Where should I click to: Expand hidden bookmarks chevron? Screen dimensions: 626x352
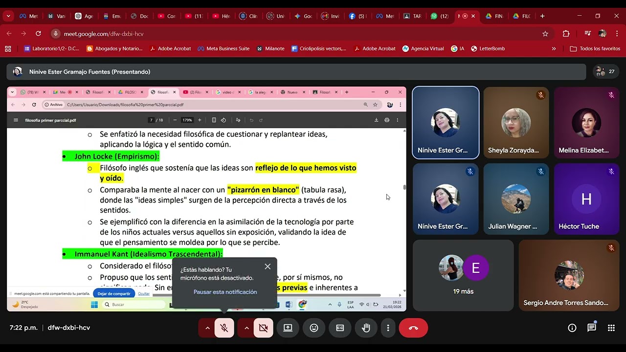point(554,48)
